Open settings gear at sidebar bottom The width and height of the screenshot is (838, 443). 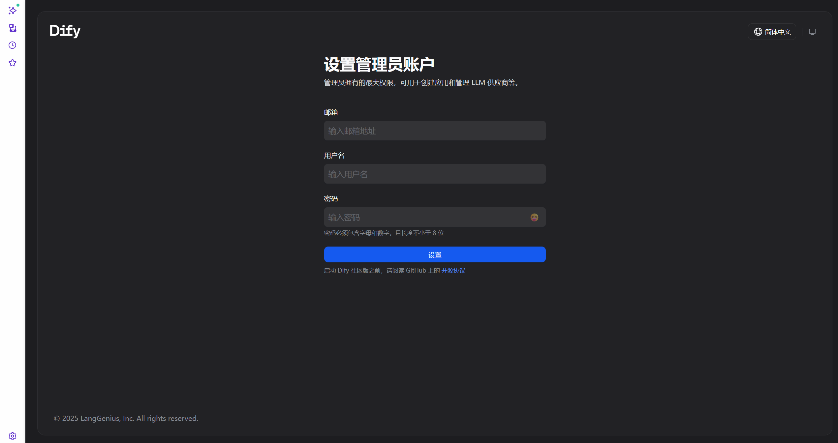pos(13,436)
